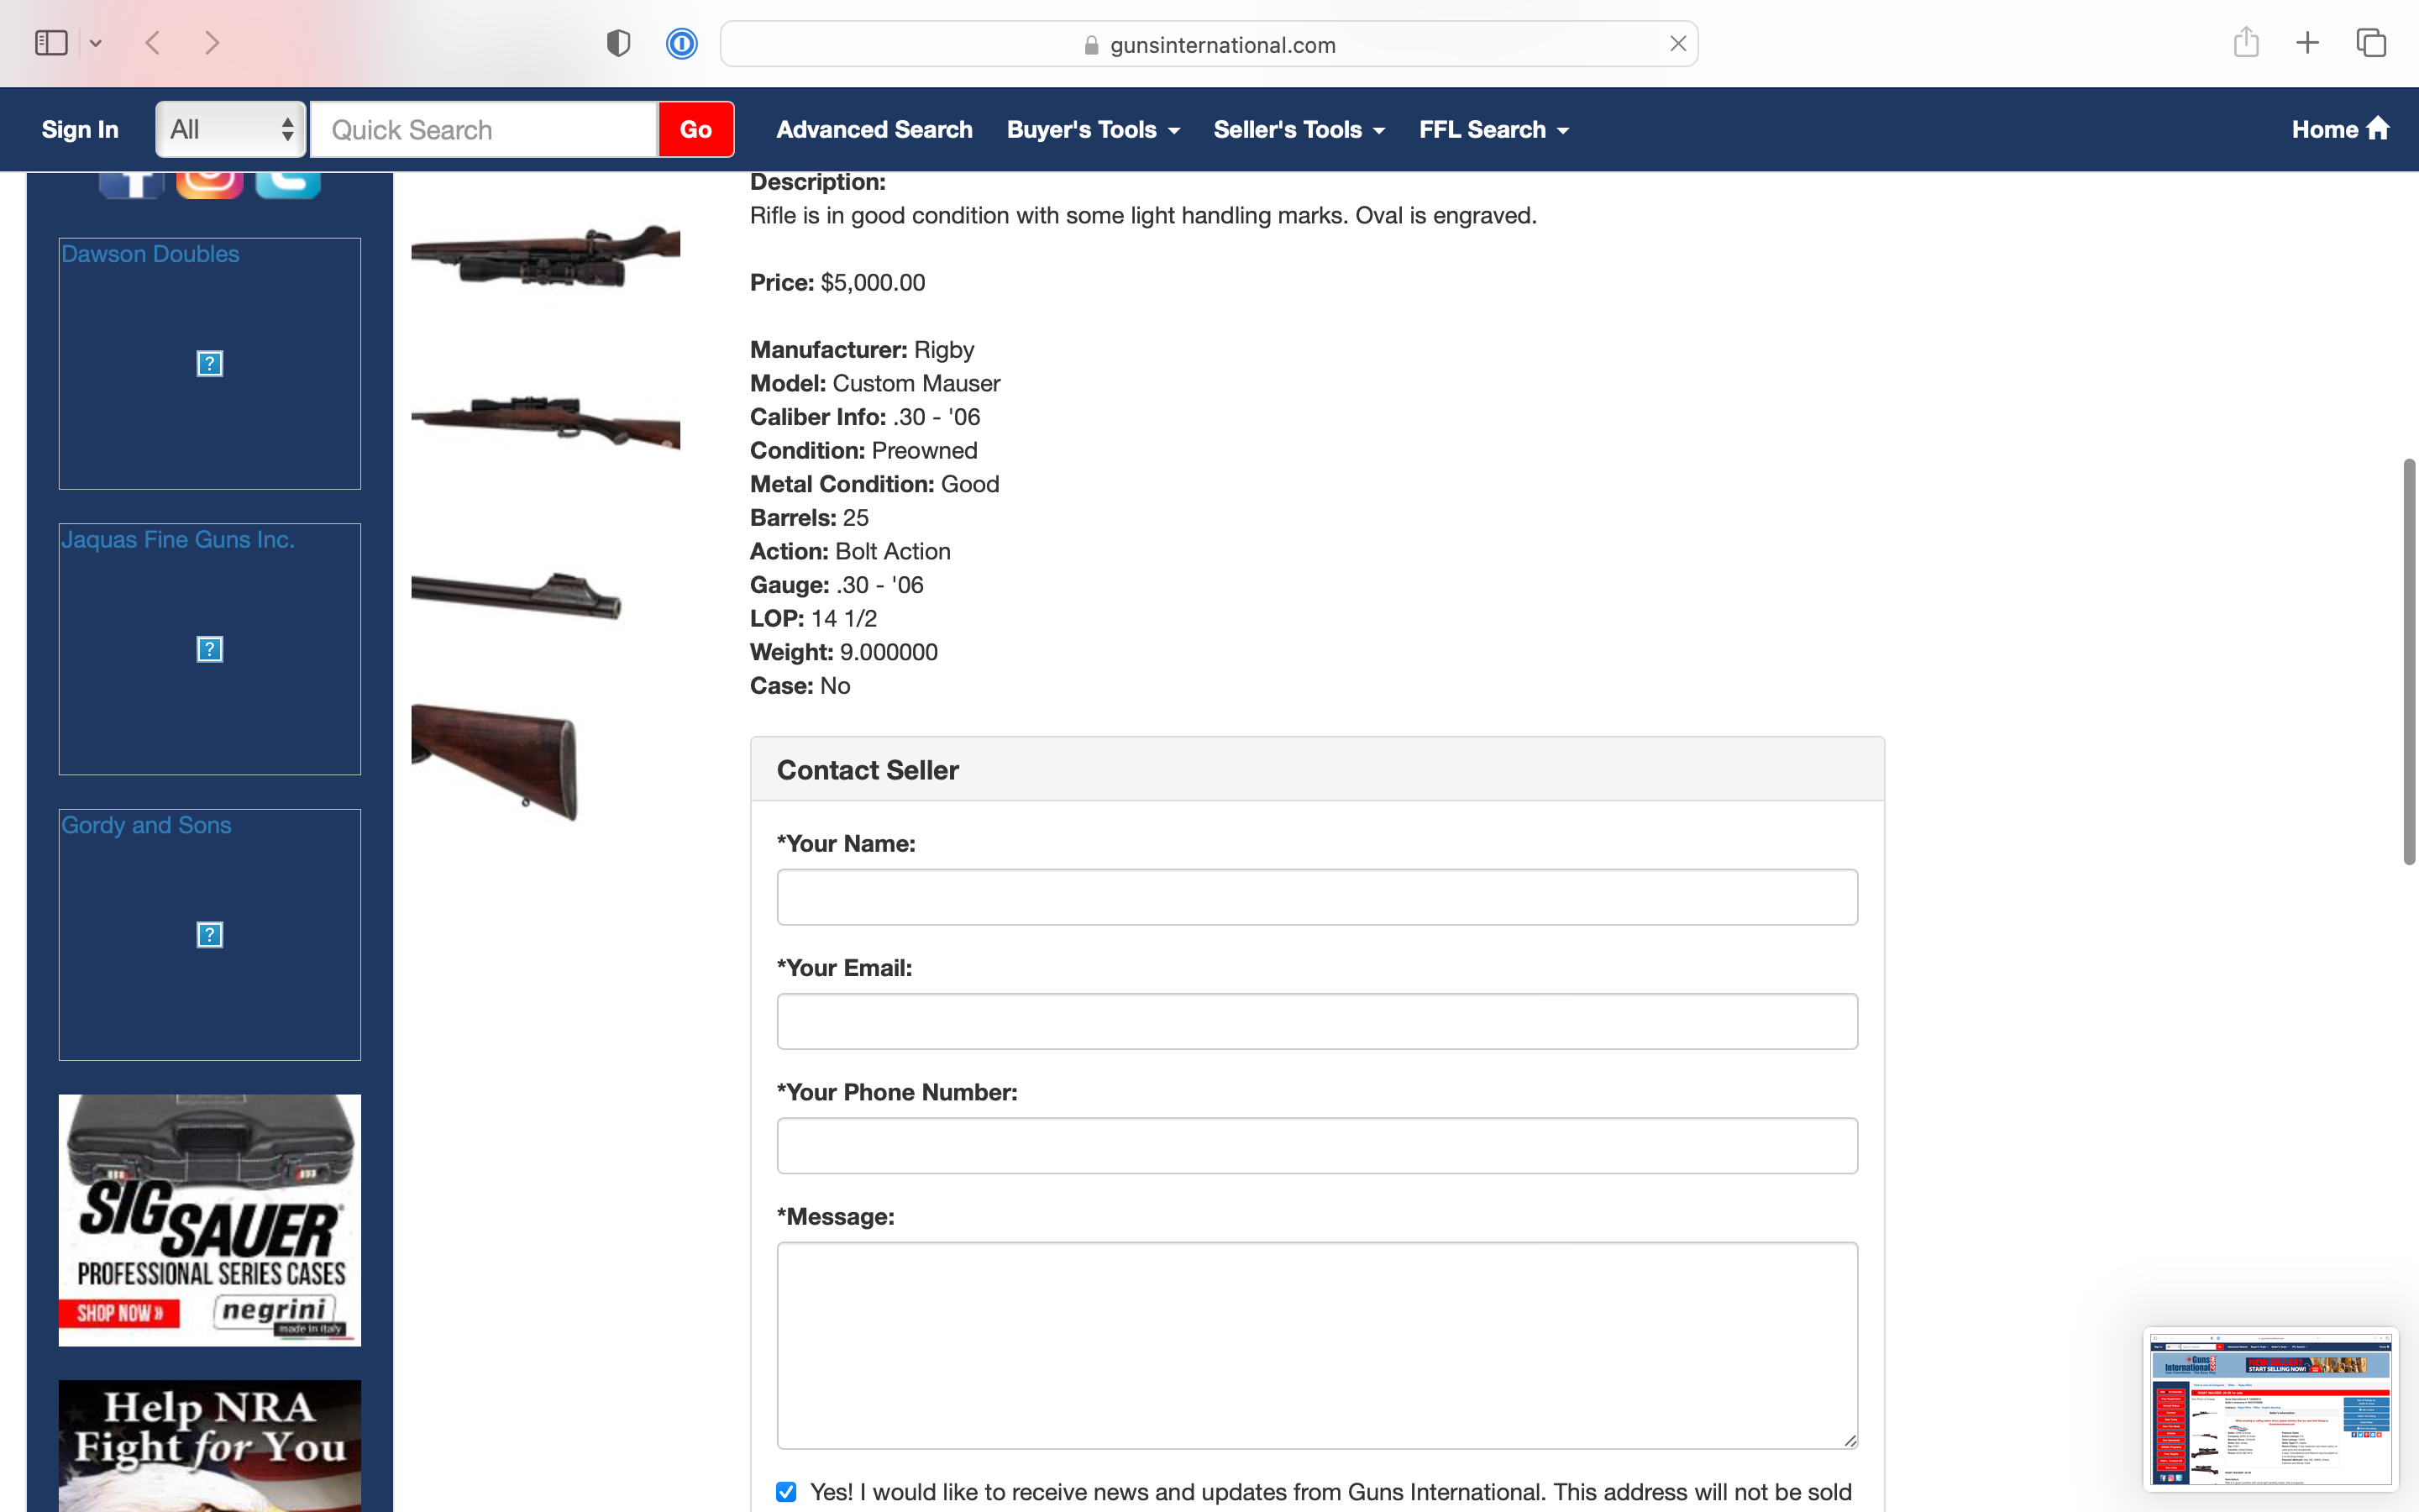Click Contact Seller heading
This screenshot has height=1512, width=2419.
pyautogui.click(x=868, y=770)
